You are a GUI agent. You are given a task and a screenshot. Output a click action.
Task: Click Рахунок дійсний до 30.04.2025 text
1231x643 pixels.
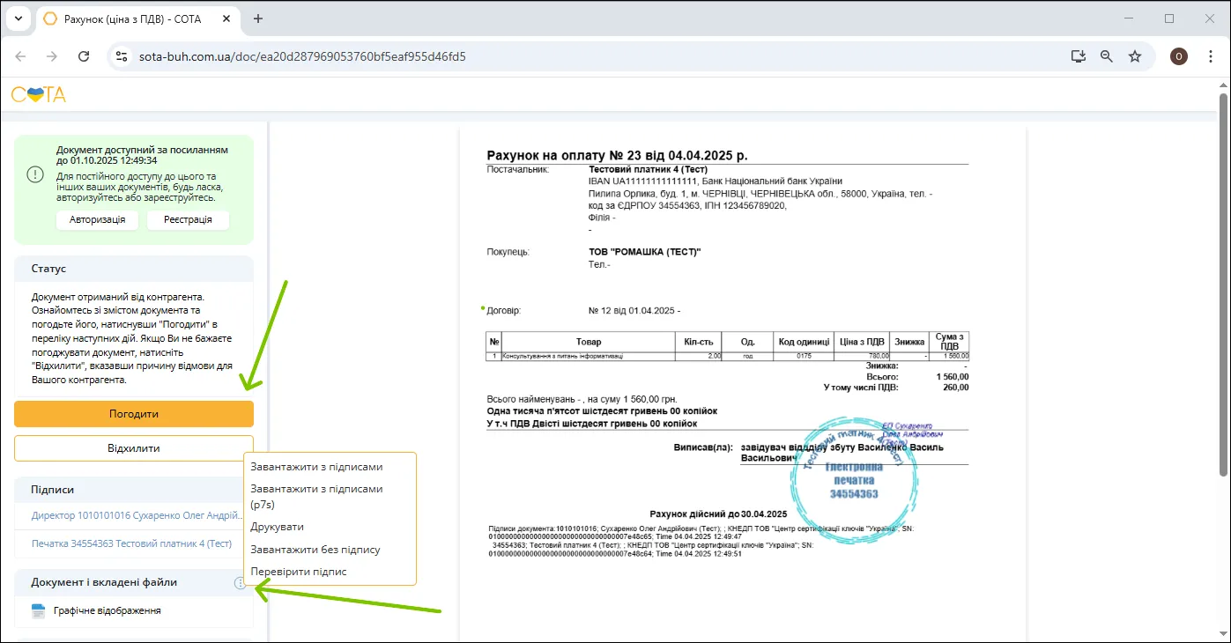click(x=717, y=514)
